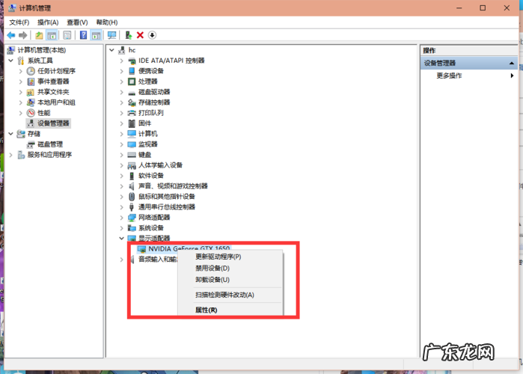Click the blue Help question mark icon
523x374 pixels.
click(x=83, y=35)
